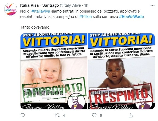Click the Pillon cartoon logo in left image
This screenshot has height=121, width=158.
point(76,102)
